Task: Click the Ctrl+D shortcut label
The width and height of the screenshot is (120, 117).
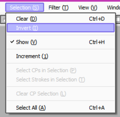Action: tap(97, 19)
